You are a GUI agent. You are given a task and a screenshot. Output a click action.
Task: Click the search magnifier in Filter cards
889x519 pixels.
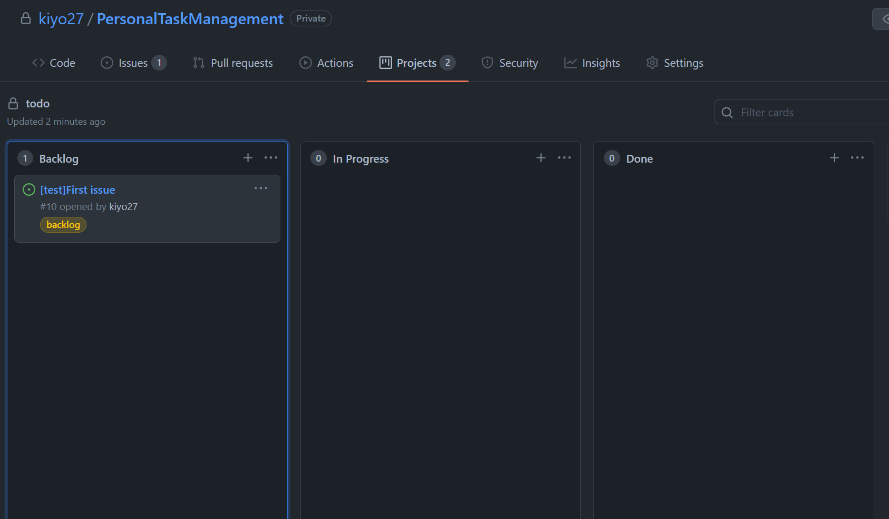(727, 112)
